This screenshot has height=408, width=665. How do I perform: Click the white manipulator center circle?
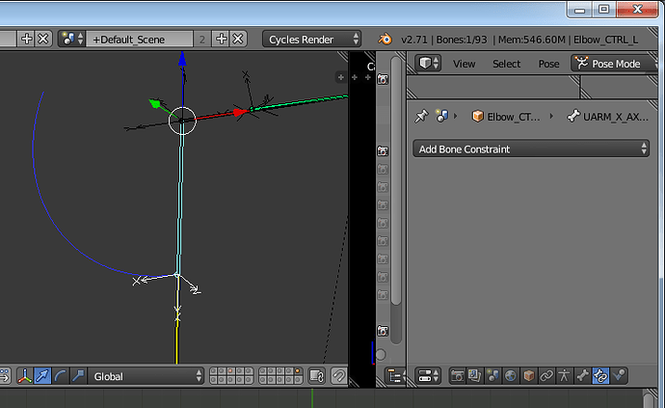click(182, 121)
